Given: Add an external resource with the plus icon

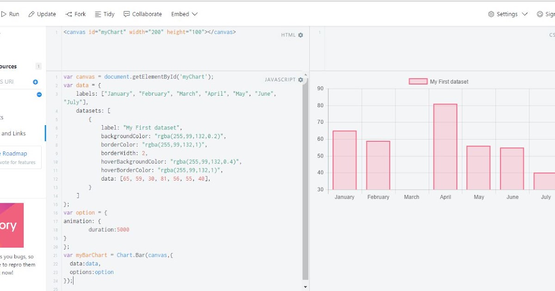Looking at the screenshot, I should pos(36,82).
